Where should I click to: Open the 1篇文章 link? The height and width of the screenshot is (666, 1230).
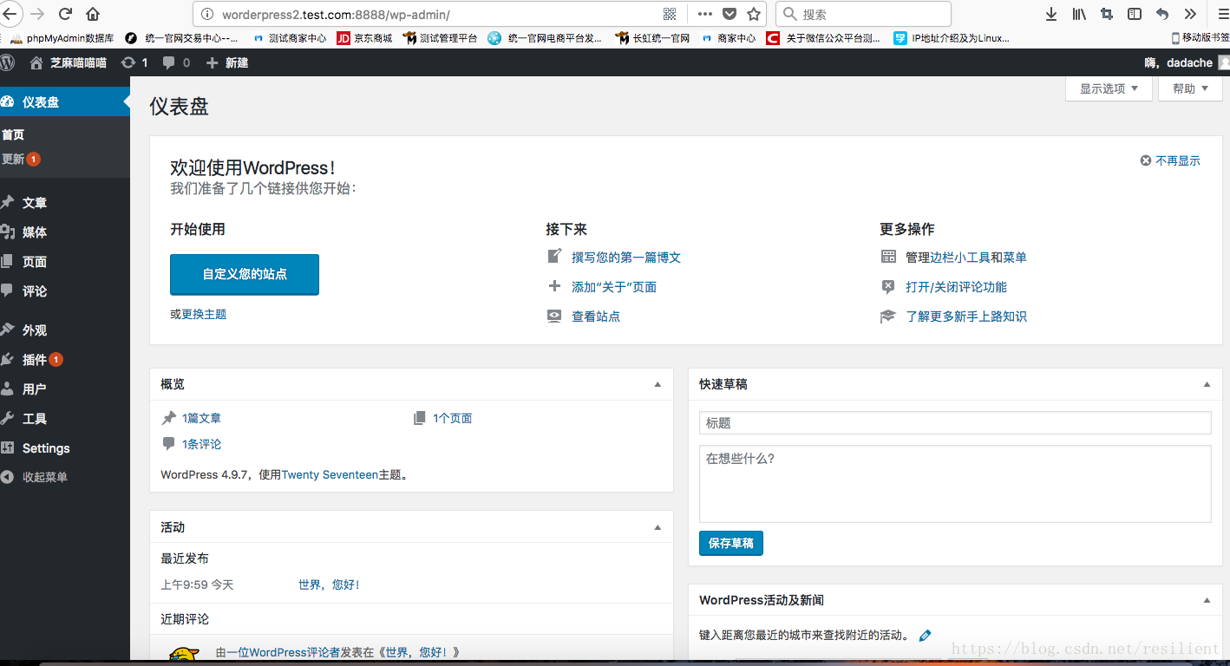(201, 418)
